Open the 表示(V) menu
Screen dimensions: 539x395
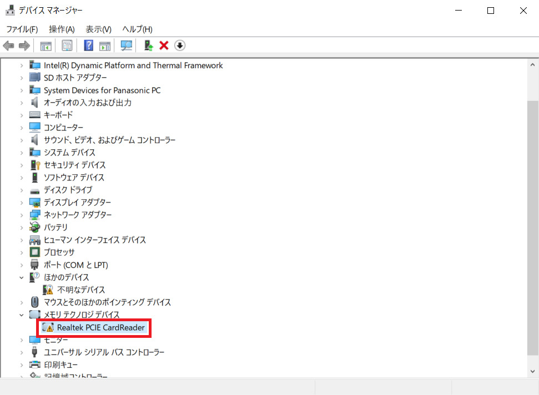point(98,29)
